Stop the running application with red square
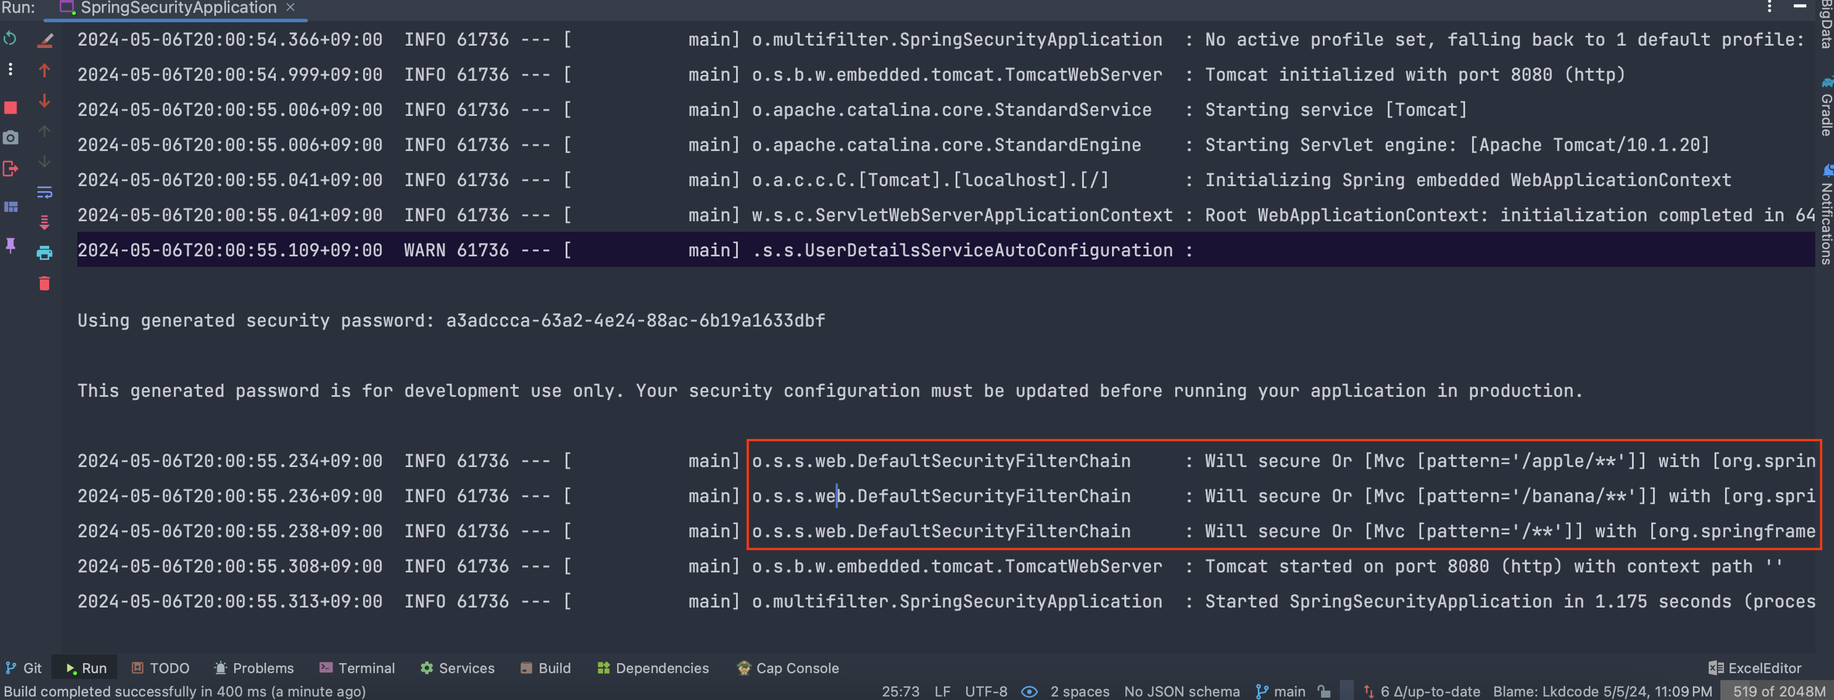This screenshot has height=700, width=1834. point(10,108)
